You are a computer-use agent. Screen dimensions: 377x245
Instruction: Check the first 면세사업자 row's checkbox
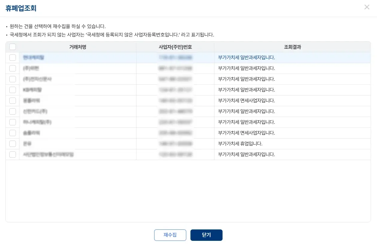point(12,101)
